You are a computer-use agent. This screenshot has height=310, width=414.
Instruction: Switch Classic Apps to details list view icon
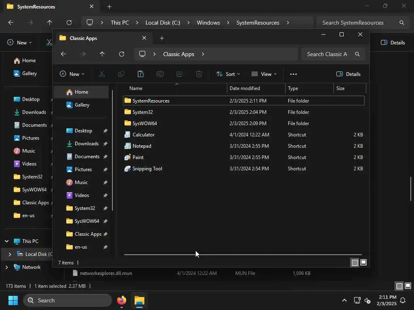point(355,262)
